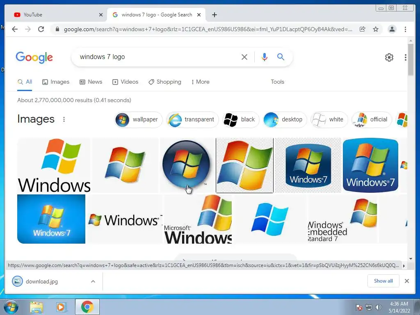Open Windows Media Player from taskbar
Screen dimensions: 420x315
(x=61, y=307)
